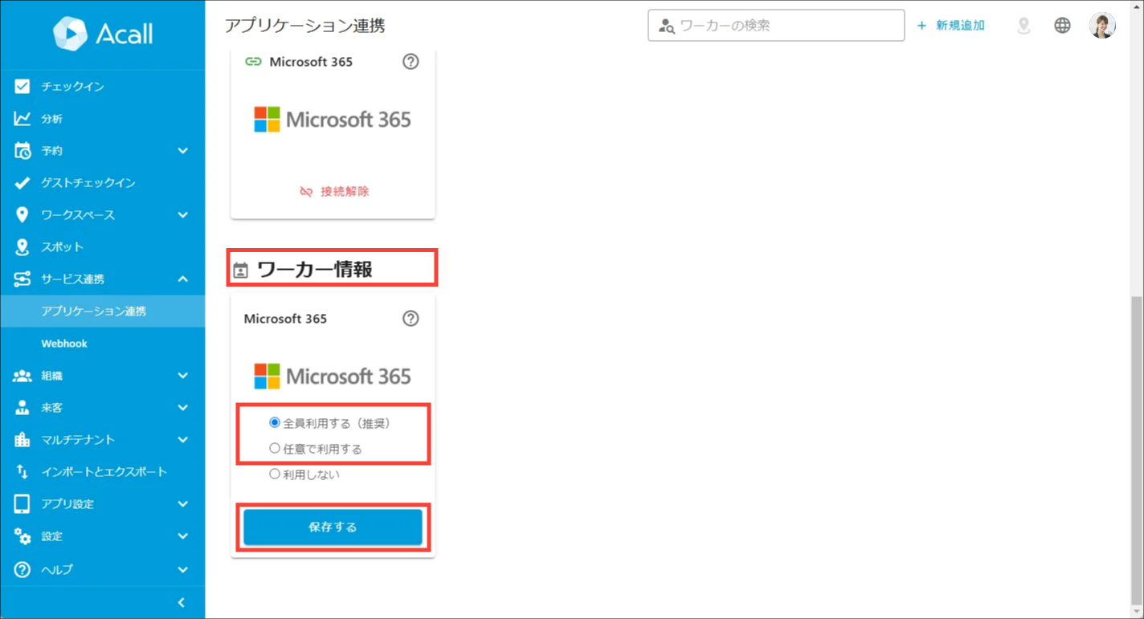Click the ワーカーの検索 input field
Image resolution: width=1144 pixels, height=619 pixels.
(x=776, y=26)
